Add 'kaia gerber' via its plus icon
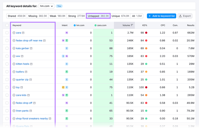Screen dimensions: 199x129 point(14,48)
